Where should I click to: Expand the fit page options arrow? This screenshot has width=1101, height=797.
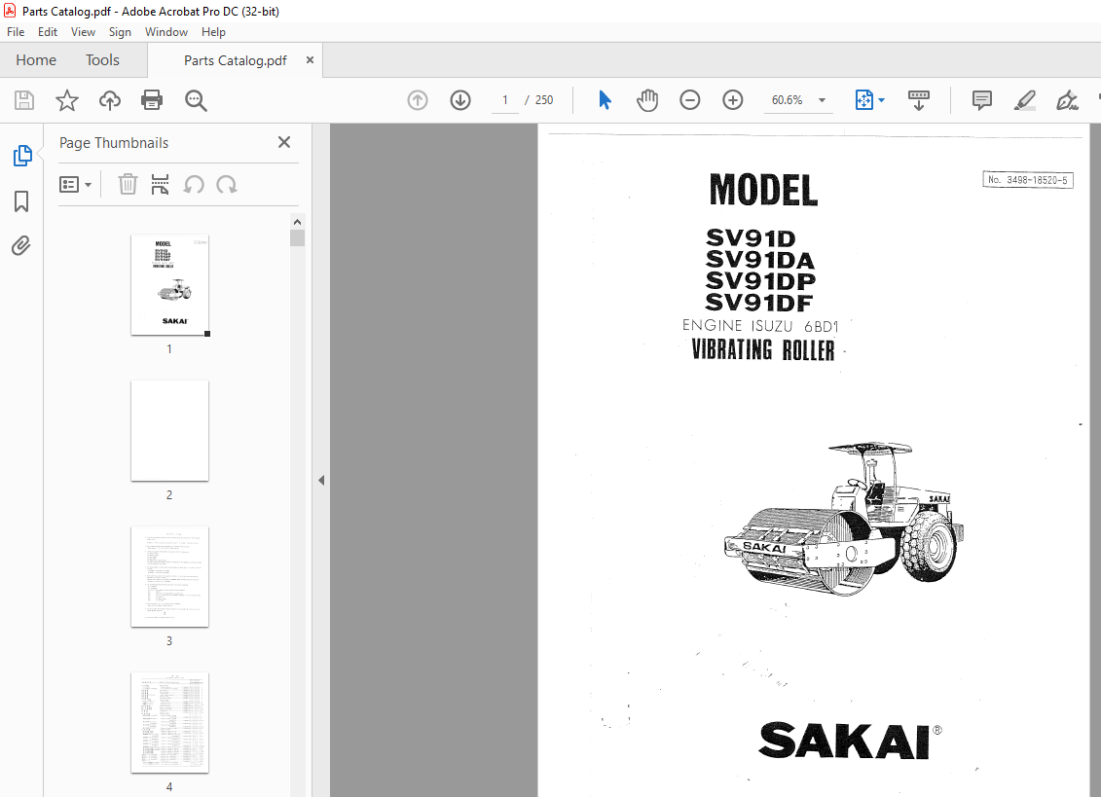pyautogui.click(x=882, y=100)
